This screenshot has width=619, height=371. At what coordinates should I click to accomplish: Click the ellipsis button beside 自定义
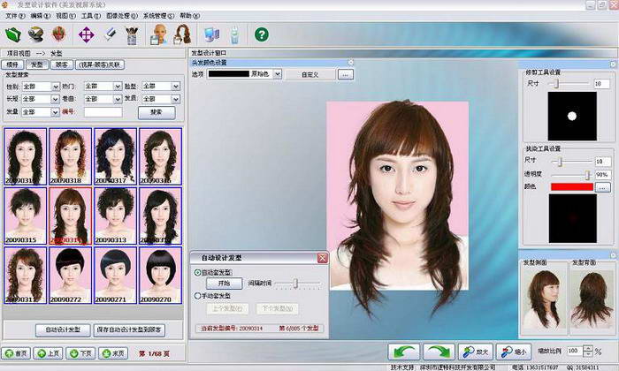(x=346, y=74)
